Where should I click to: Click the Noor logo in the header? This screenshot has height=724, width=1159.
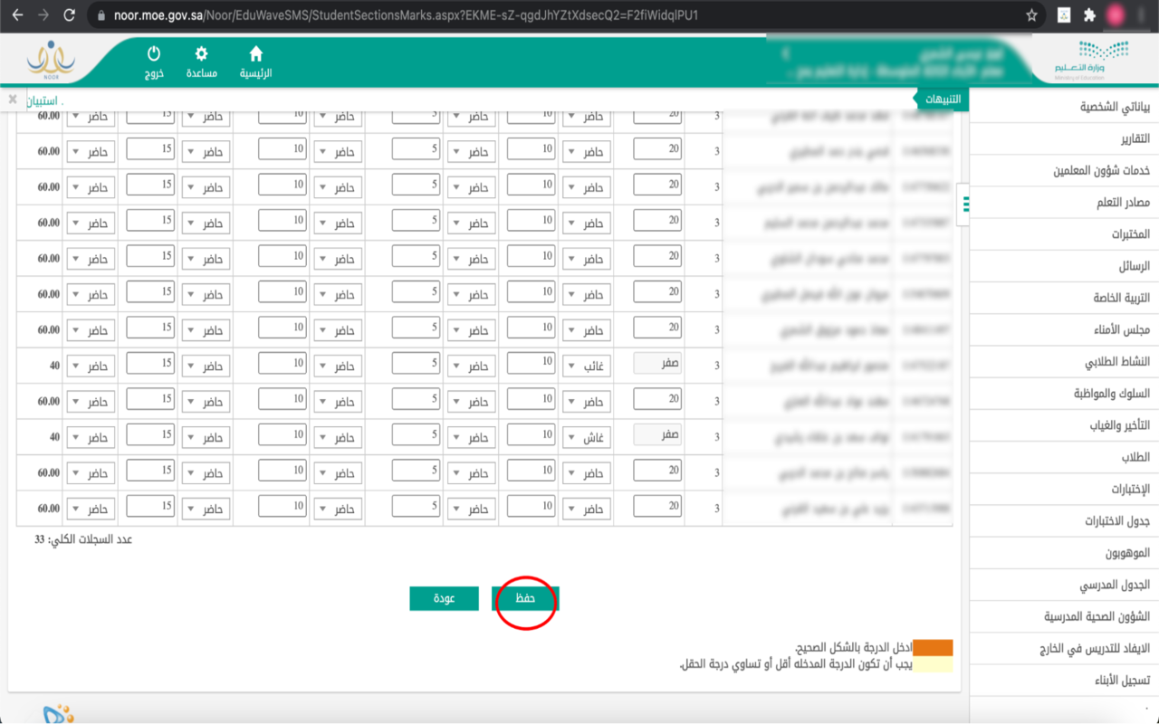[x=51, y=62]
